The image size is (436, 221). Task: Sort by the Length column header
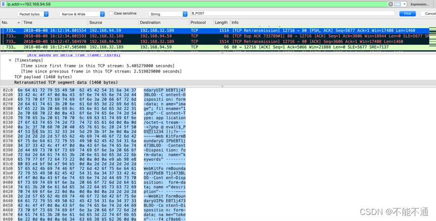[x=222, y=23]
